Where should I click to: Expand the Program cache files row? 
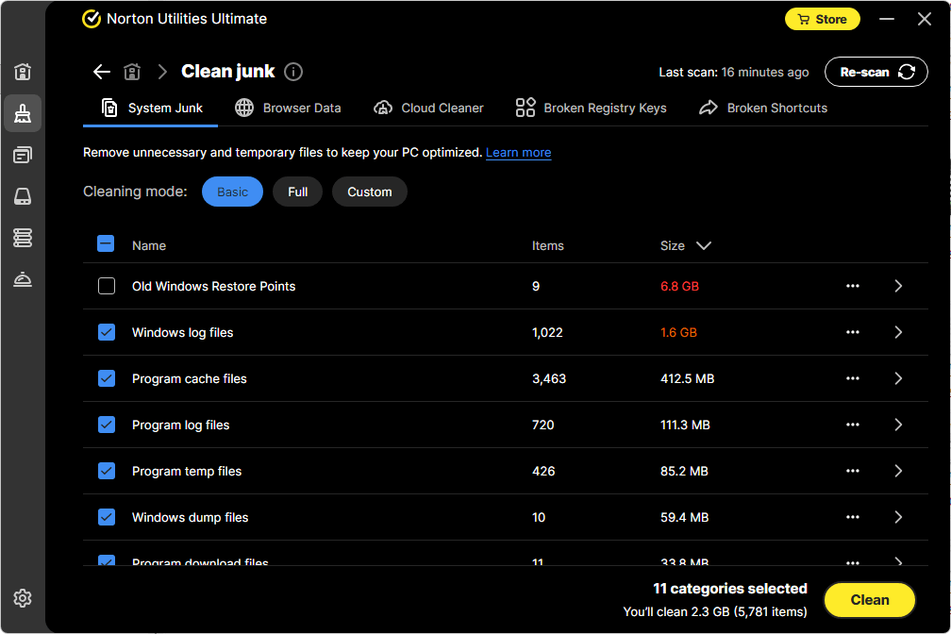coord(897,378)
